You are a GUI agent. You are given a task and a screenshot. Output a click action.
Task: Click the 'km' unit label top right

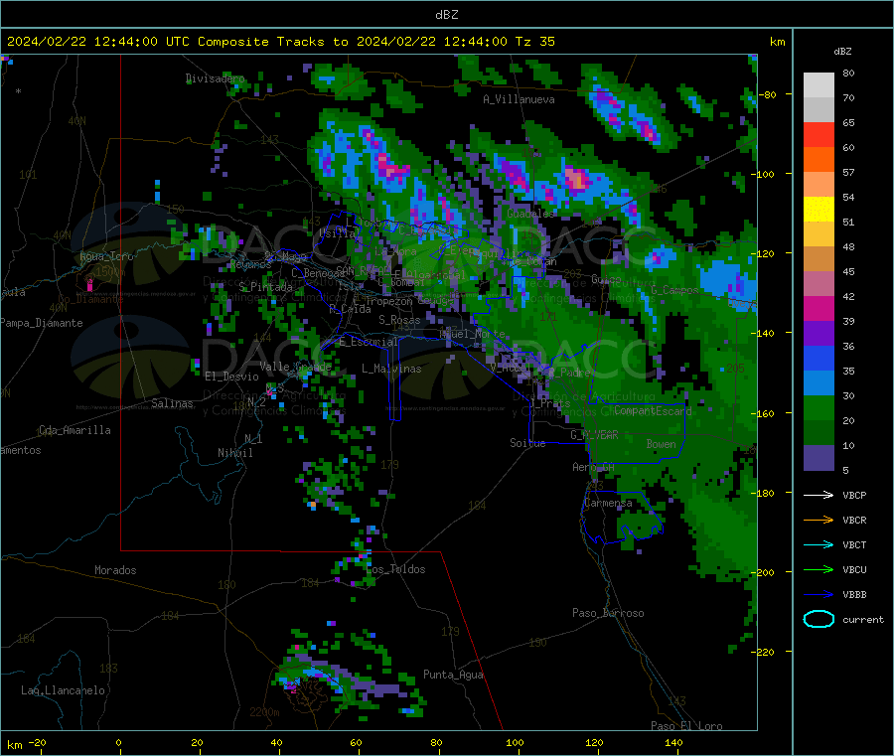777,42
